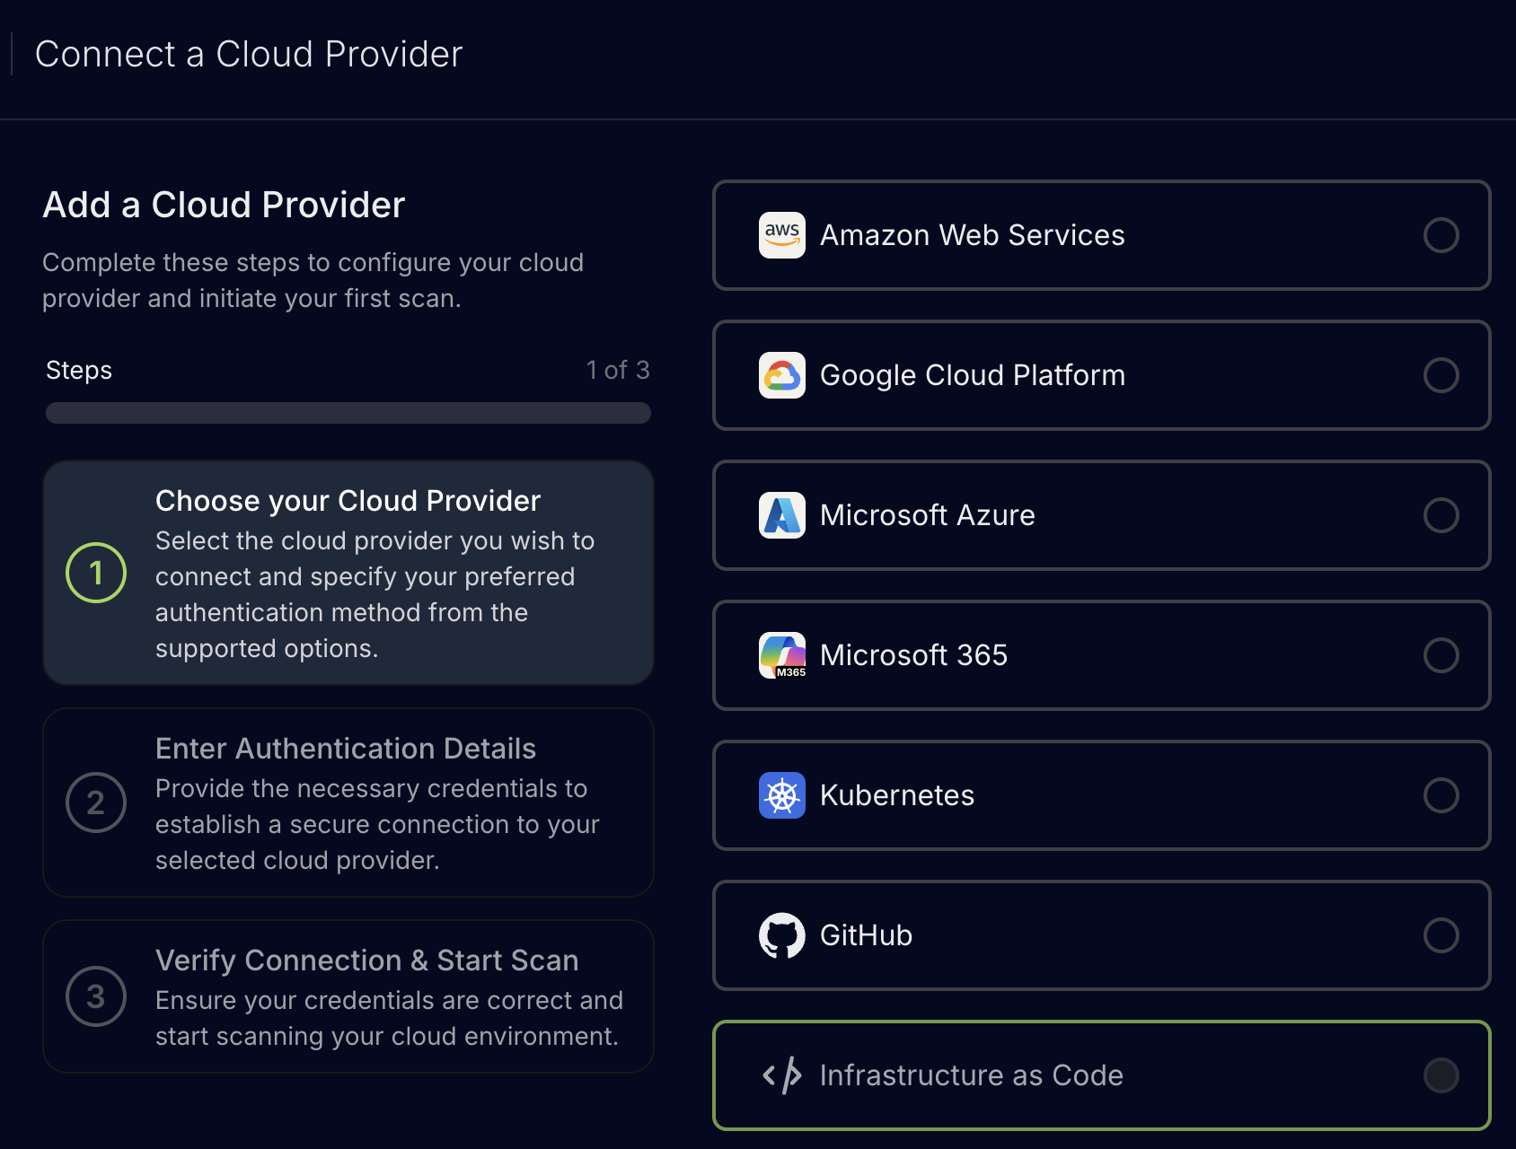The width and height of the screenshot is (1516, 1149).
Task: Select the Kubernetes radio button
Action: (x=1441, y=795)
